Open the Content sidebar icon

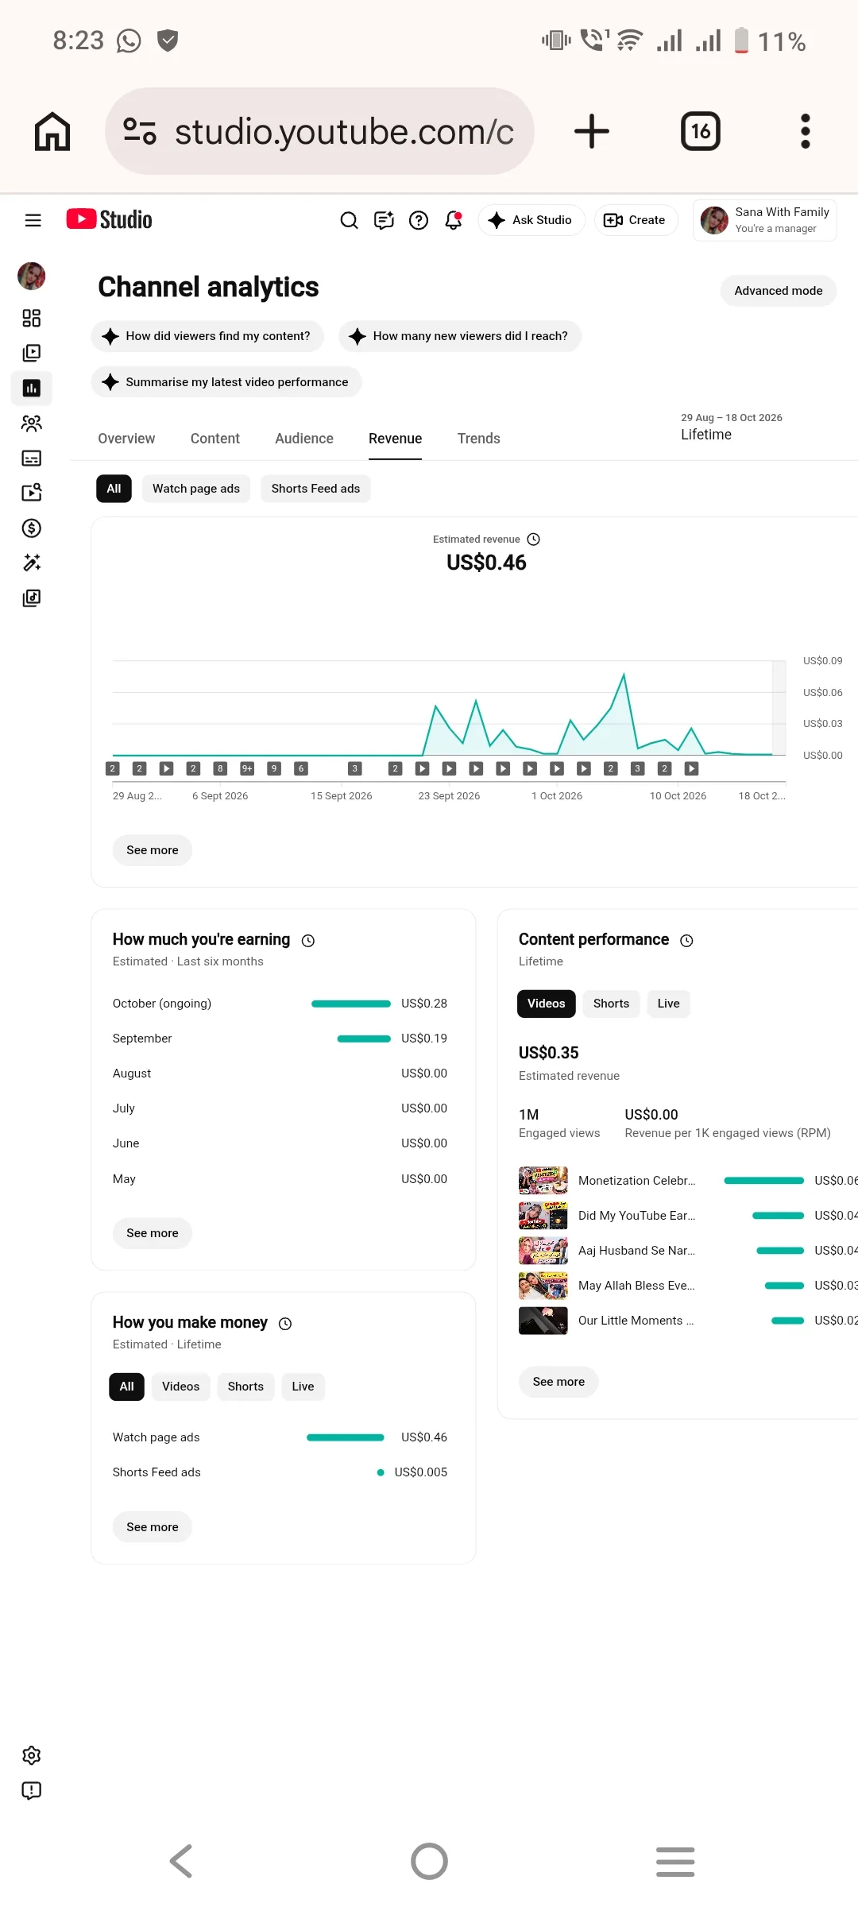(32, 353)
